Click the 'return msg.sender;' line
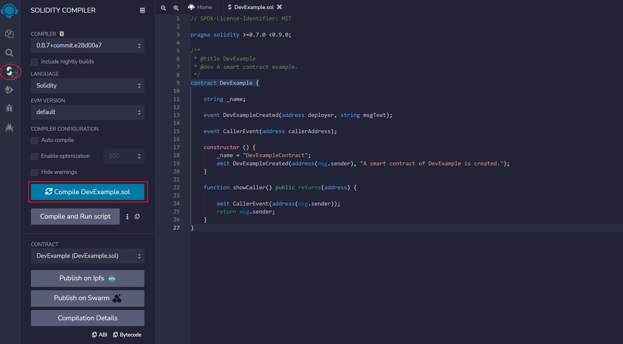Image resolution: width=623 pixels, height=344 pixels. point(246,211)
